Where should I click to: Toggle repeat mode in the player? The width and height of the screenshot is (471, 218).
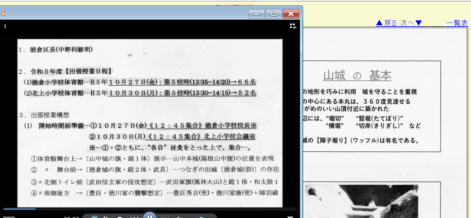[105, 217]
